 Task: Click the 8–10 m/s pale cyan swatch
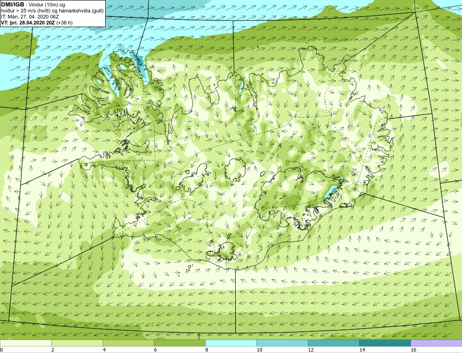click(x=231, y=343)
